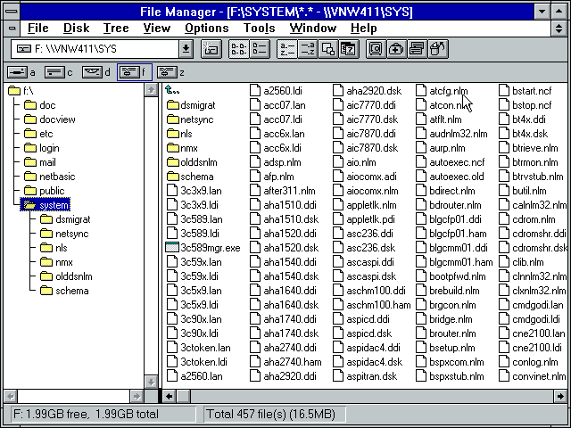Open the olddsnlm folder in file list
571x428 pixels.
192,162
